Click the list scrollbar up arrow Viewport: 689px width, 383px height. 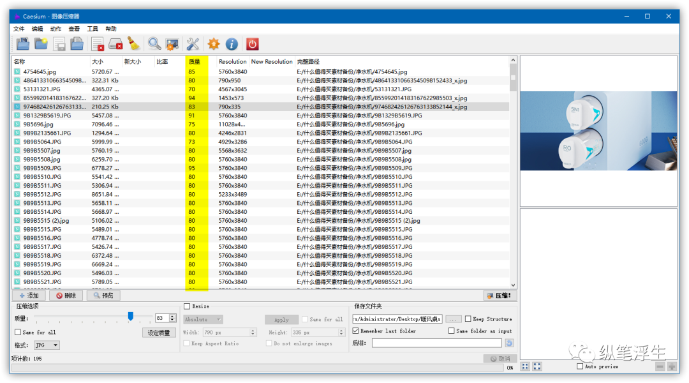[513, 60]
